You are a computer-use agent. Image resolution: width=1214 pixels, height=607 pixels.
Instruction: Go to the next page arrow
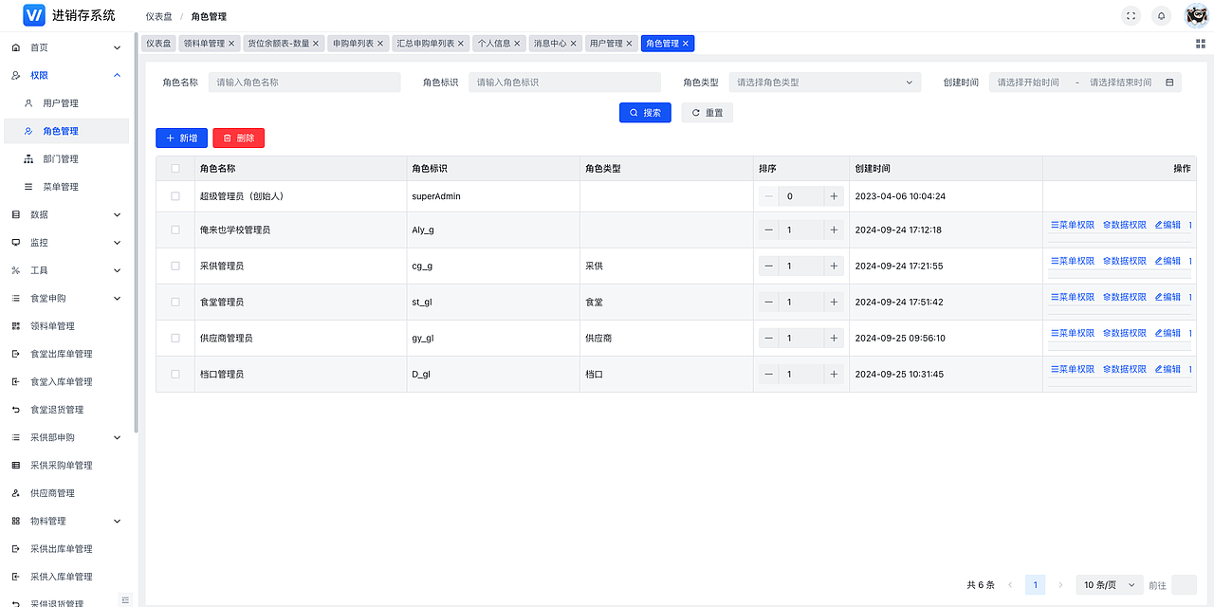coord(1060,585)
